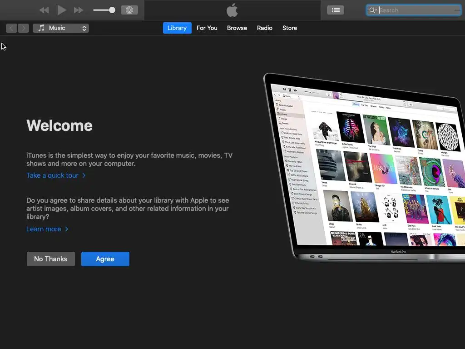Decline sharing with No Thanks
Viewport: 465px width, 349px height.
(51, 259)
